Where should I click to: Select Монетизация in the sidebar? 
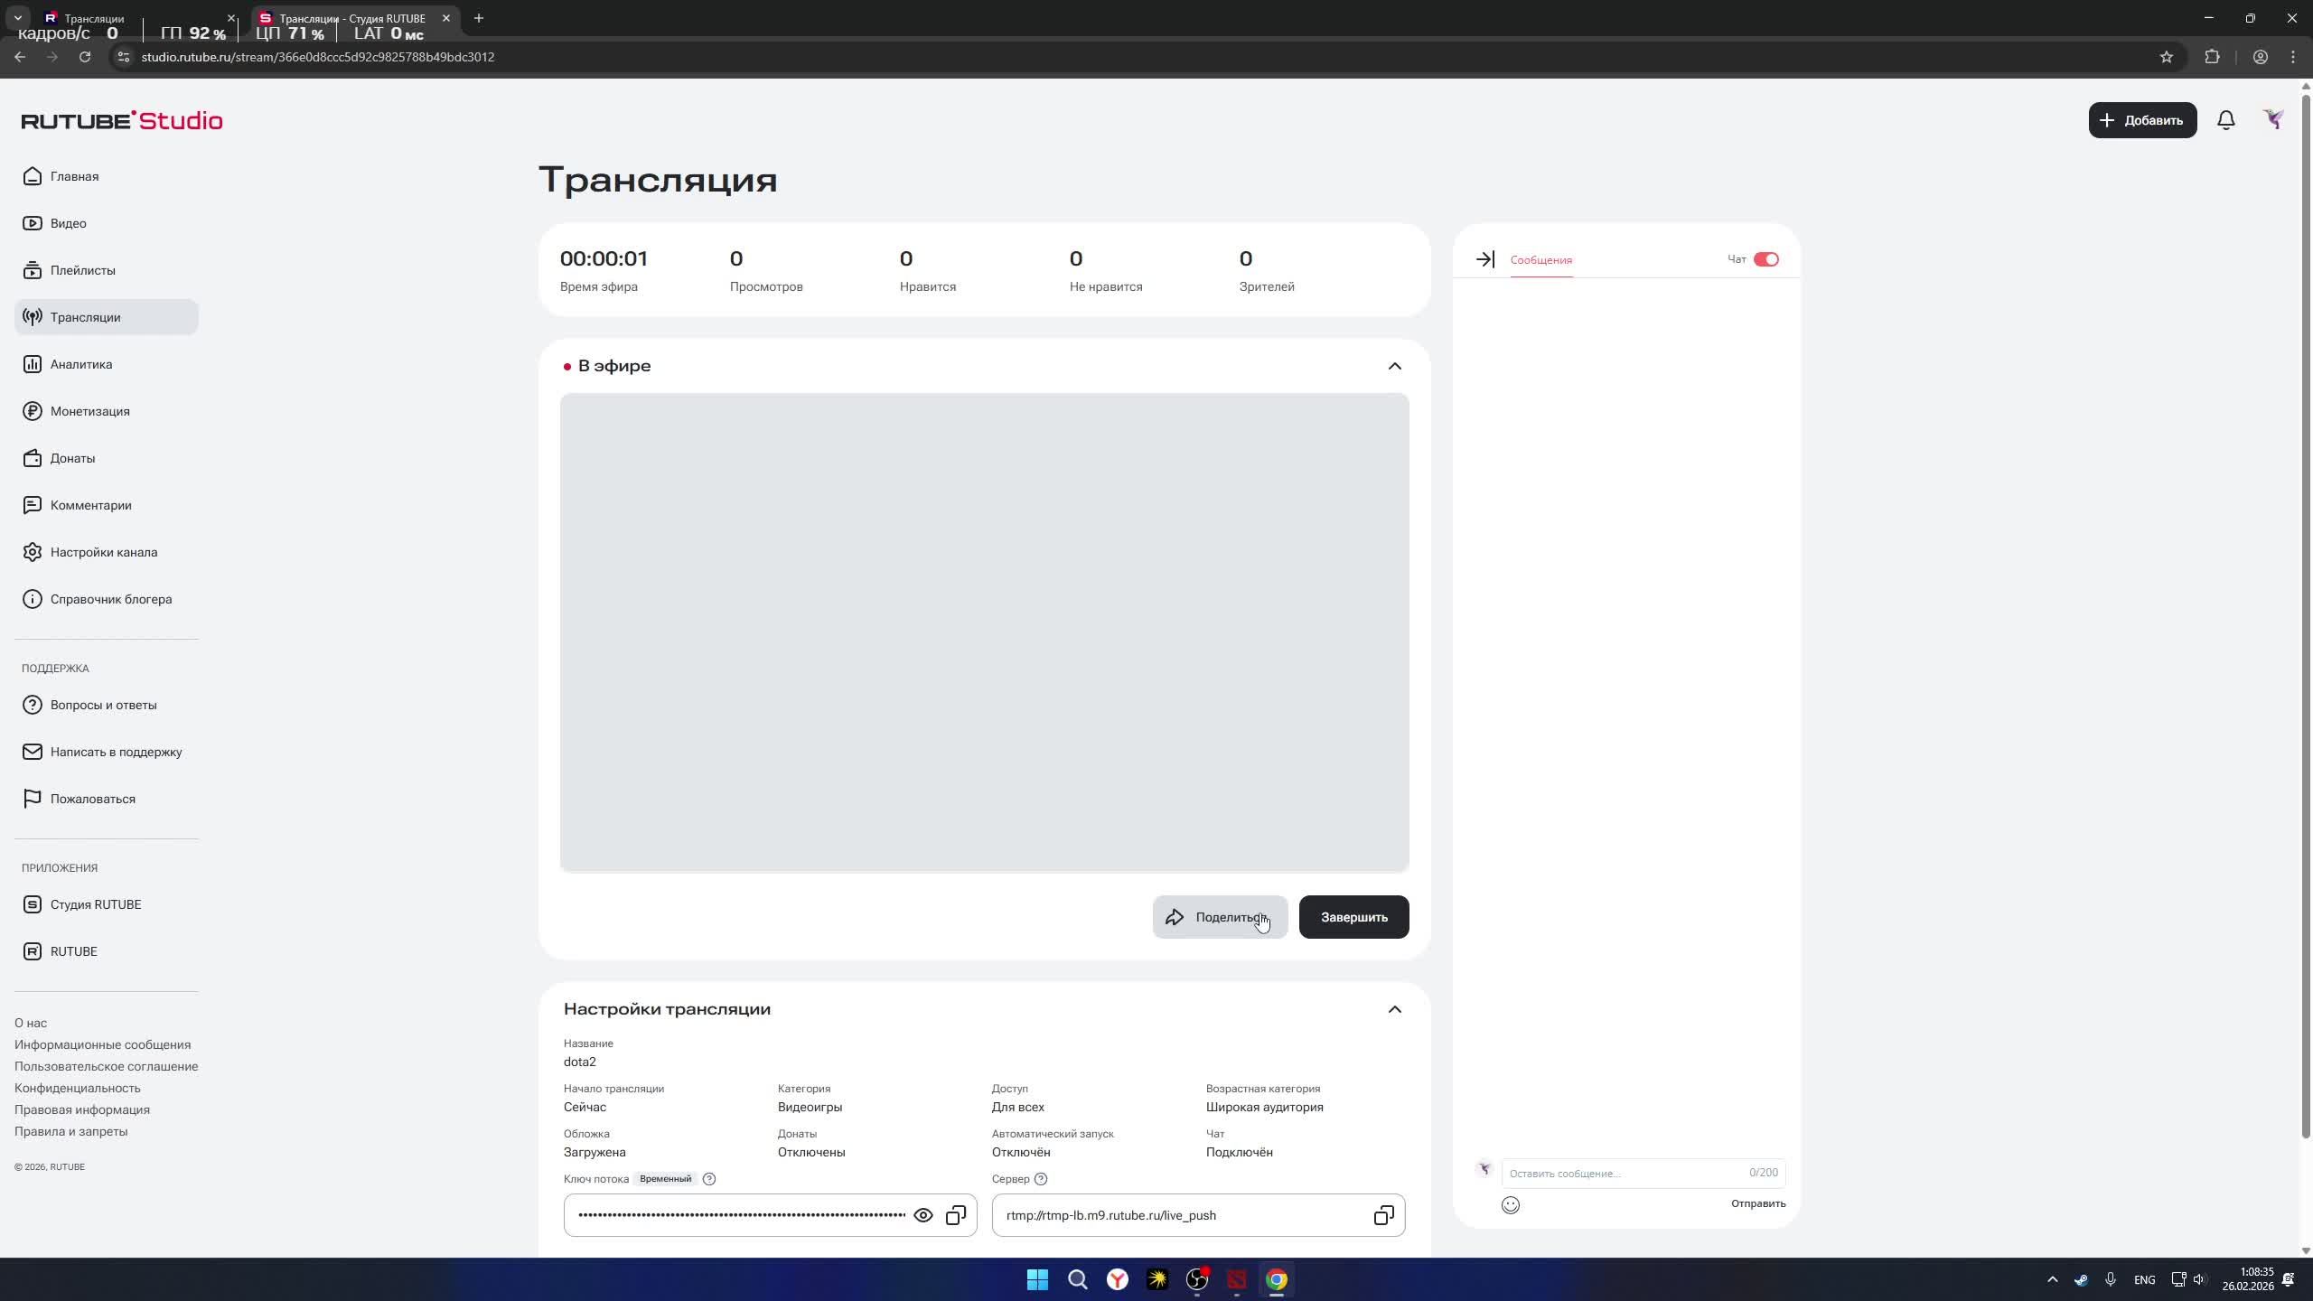coord(90,411)
